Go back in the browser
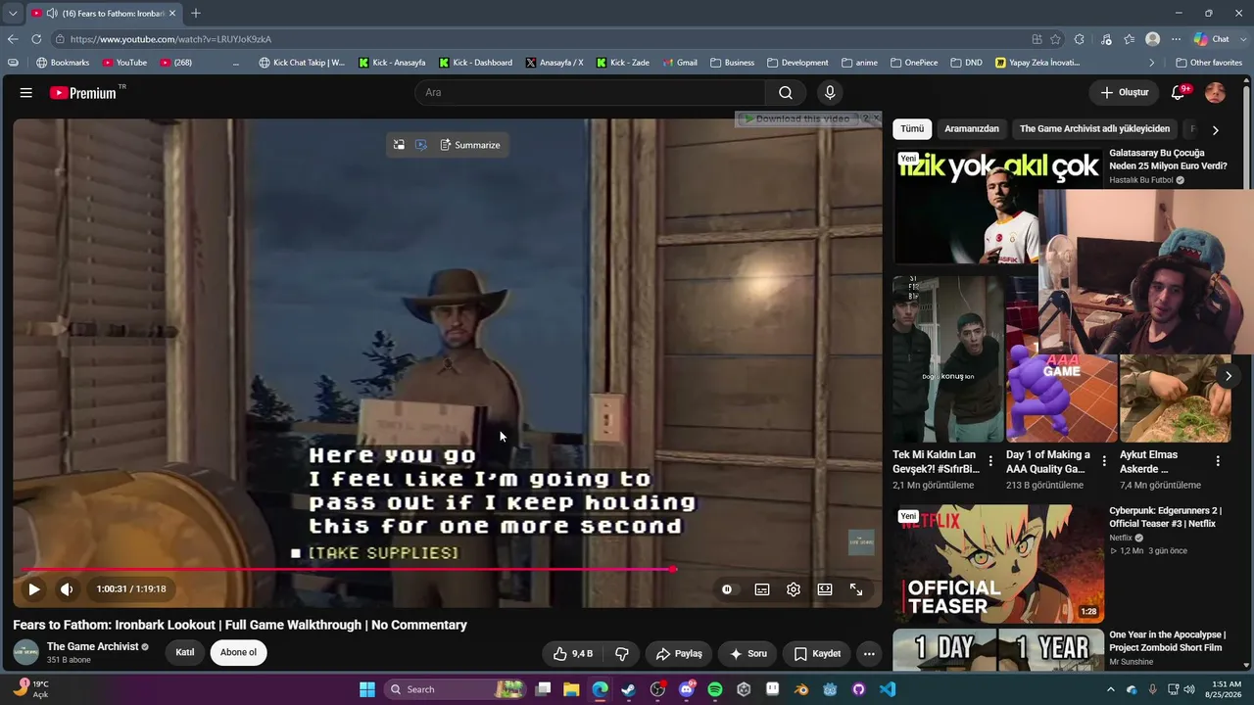Screen dimensions: 1254x705 click(x=13, y=39)
